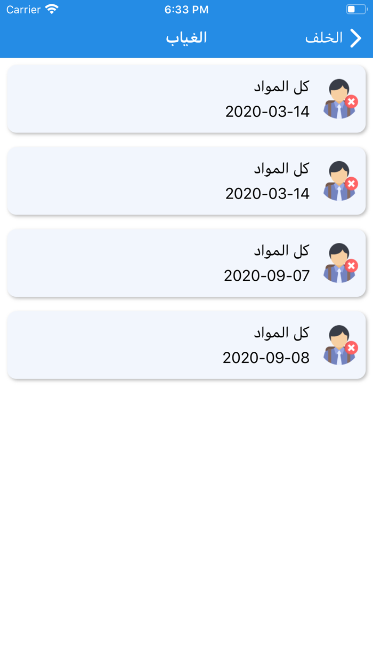Tap the back chevron arrow in header
373x664 pixels.
pyautogui.click(x=355, y=38)
